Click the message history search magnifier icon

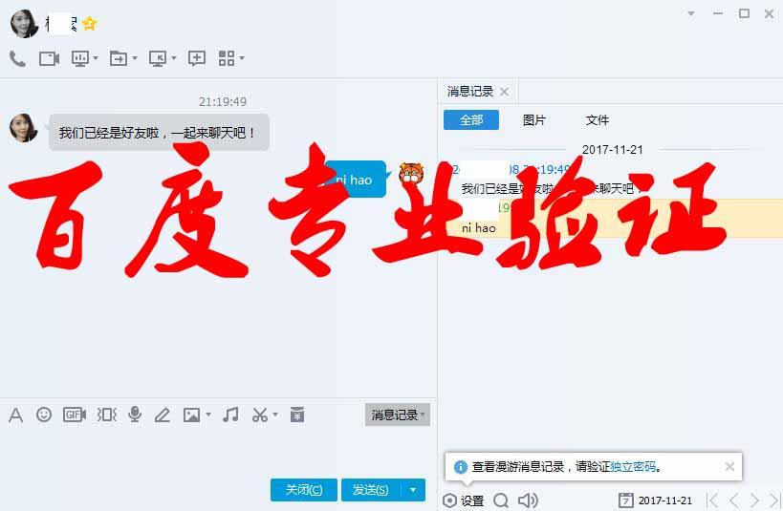[500, 500]
